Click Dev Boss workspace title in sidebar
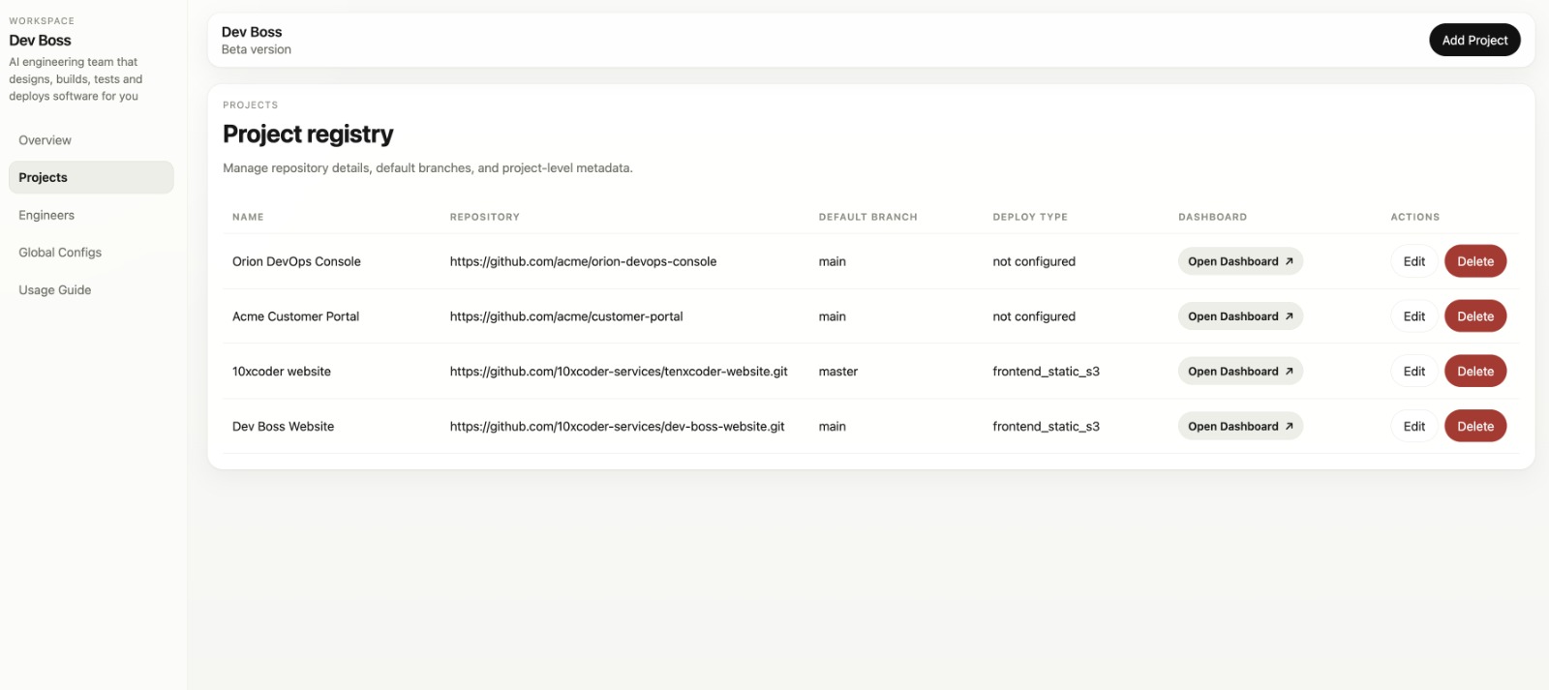Viewport: 1549px width, 690px height. click(x=40, y=41)
